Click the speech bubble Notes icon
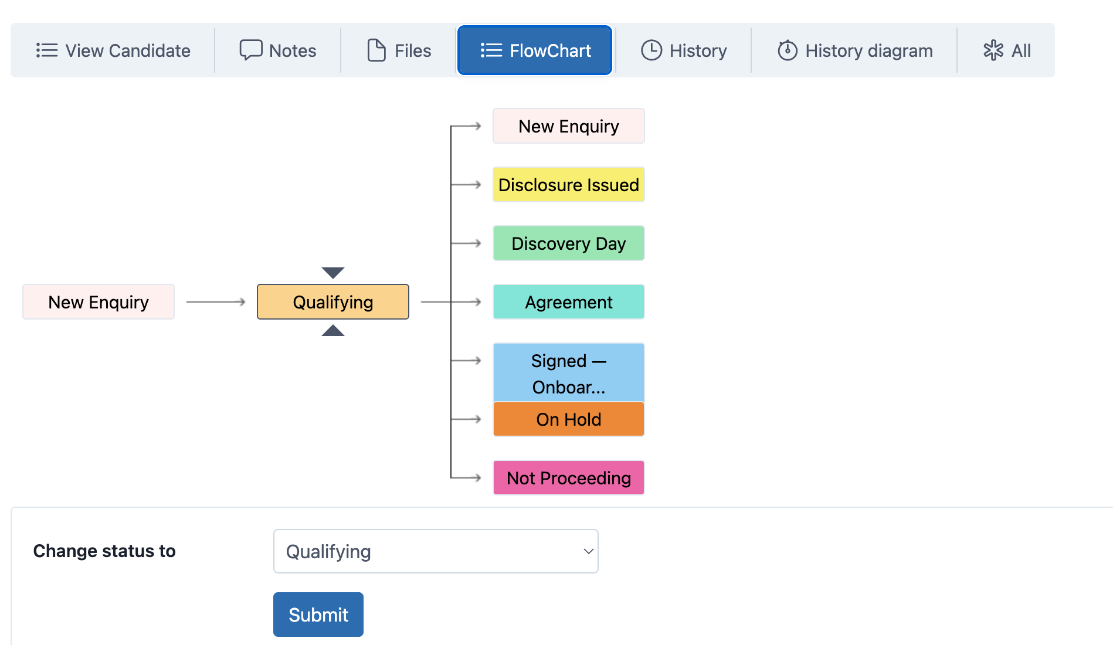The height and width of the screenshot is (645, 1113). [251, 50]
